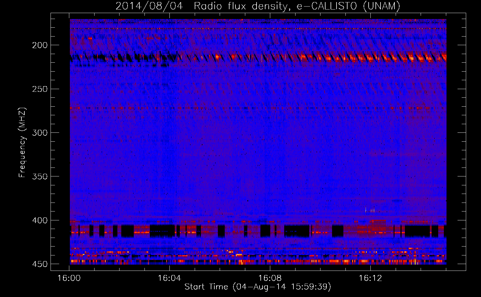This screenshot has width=481, height=297.
Task: Click the 450 frequency tick label
Action: click(40, 264)
